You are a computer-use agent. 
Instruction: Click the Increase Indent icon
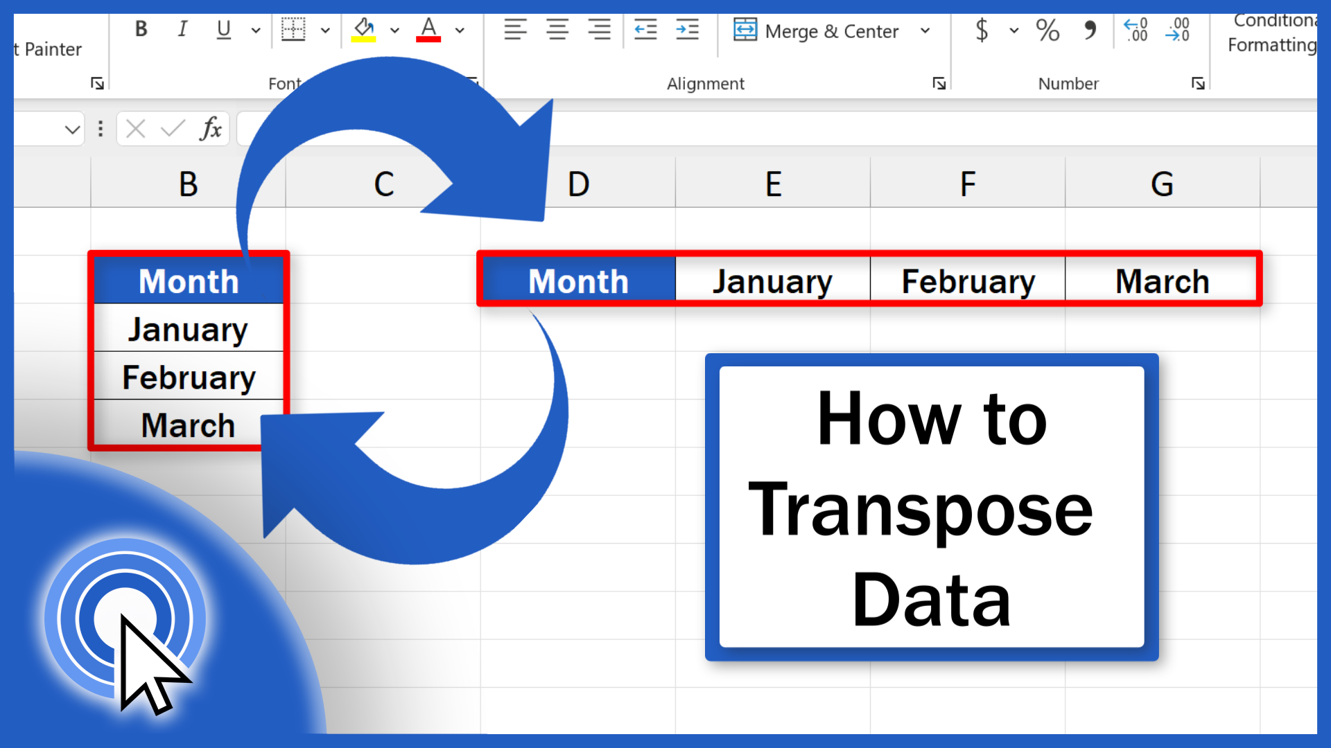[x=686, y=30]
